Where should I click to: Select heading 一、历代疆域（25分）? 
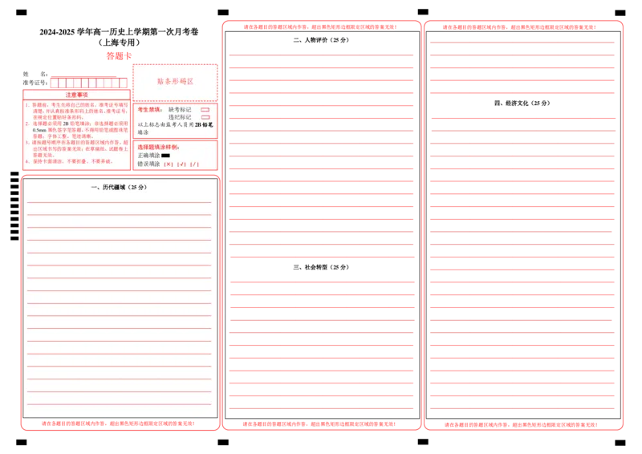pyautogui.click(x=120, y=188)
